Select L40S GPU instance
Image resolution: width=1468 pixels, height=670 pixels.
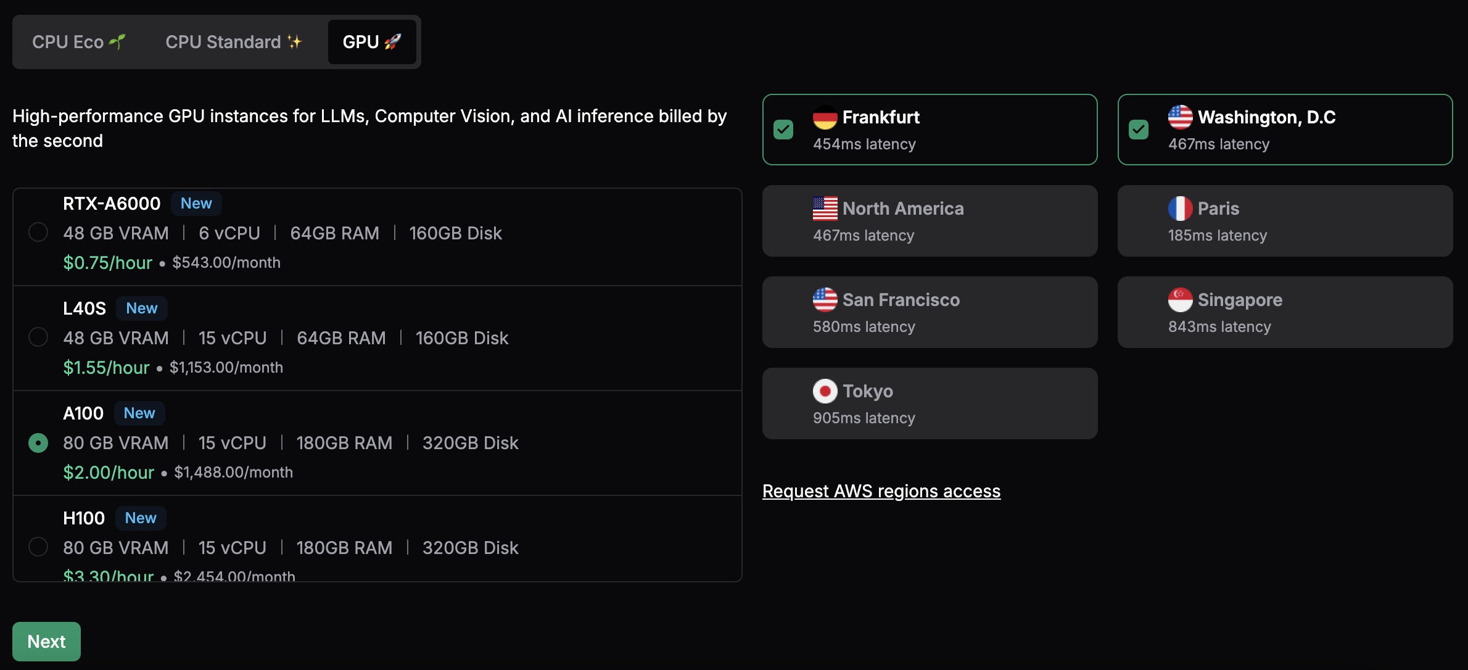(x=38, y=336)
